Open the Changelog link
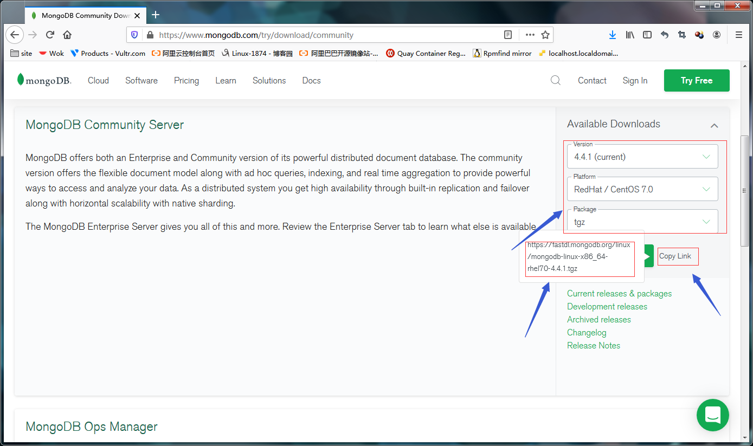This screenshot has height=446, width=753. (587, 332)
